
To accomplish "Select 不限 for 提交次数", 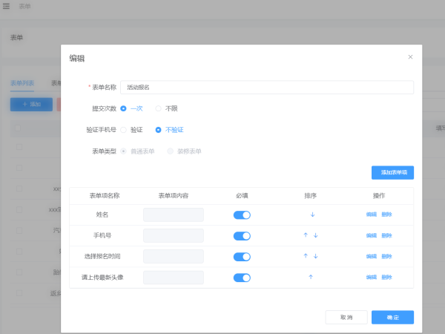I will click(x=166, y=108).
